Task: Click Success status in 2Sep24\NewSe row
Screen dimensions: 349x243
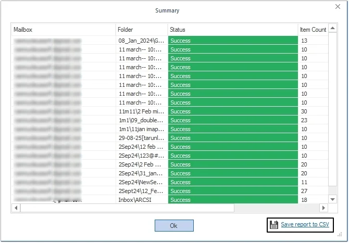Action: (233, 182)
